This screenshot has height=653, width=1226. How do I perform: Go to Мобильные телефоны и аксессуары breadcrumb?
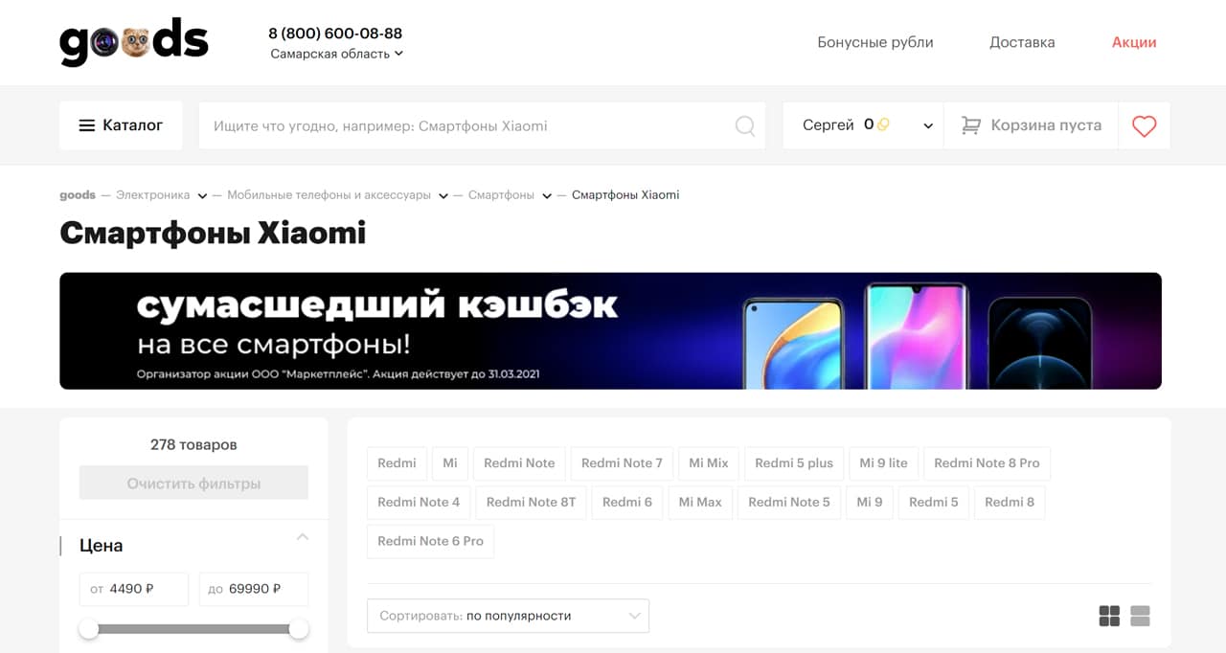pyautogui.click(x=329, y=195)
